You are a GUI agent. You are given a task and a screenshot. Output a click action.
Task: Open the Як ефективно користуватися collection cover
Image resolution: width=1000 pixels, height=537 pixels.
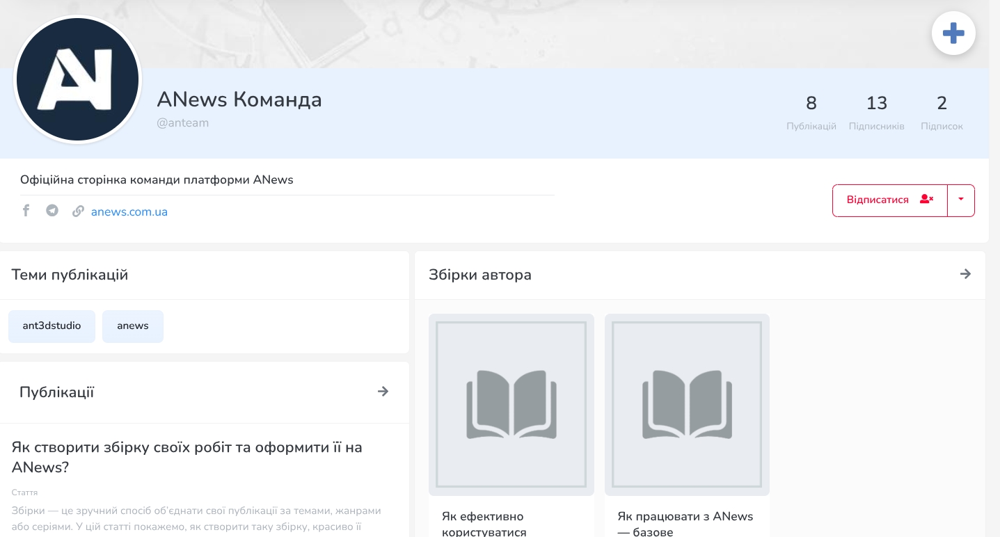[511, 405]
